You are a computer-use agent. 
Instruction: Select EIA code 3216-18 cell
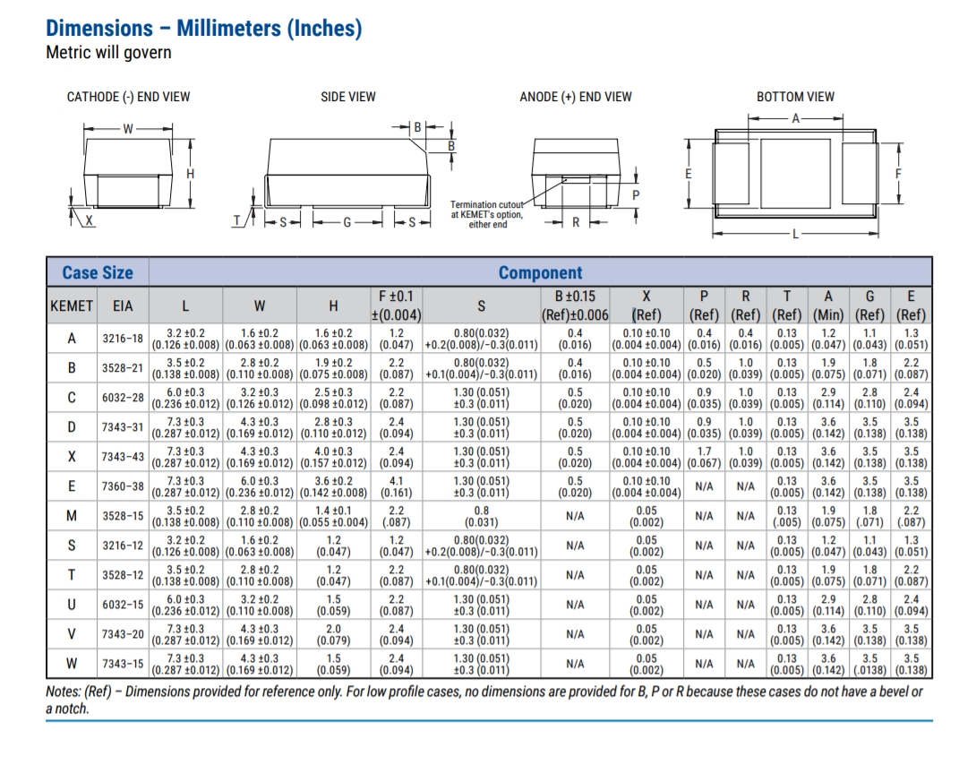click(x=123, y=339)
